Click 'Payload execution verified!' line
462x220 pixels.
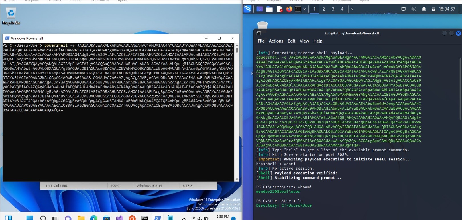coord(297,173)
